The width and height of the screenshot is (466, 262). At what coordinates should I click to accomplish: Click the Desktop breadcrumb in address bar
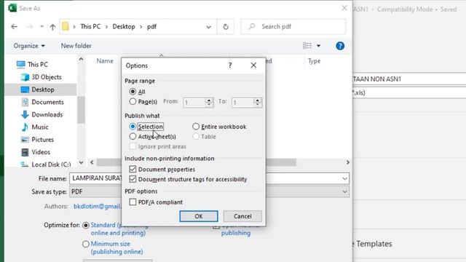pyautogui.click(x=124, y=27)
